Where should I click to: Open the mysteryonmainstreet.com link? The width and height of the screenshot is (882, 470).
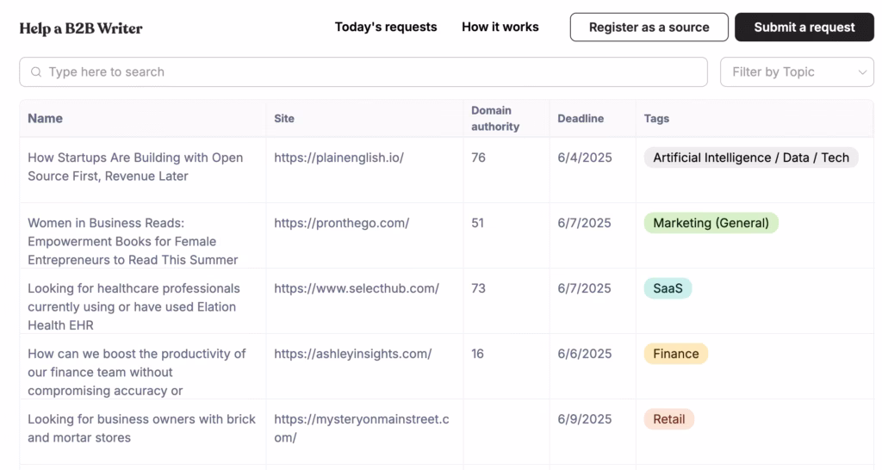[361, 428]
